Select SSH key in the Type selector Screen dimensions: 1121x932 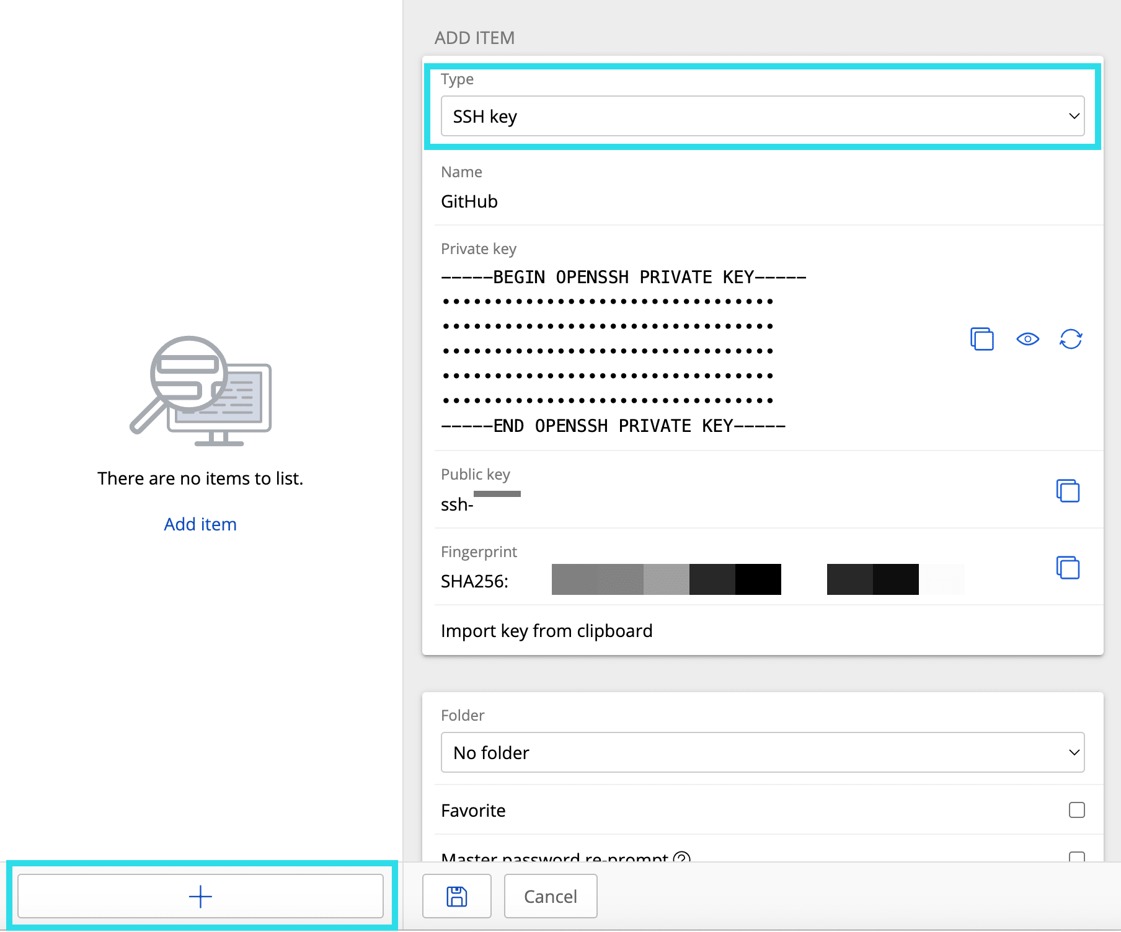763,116
